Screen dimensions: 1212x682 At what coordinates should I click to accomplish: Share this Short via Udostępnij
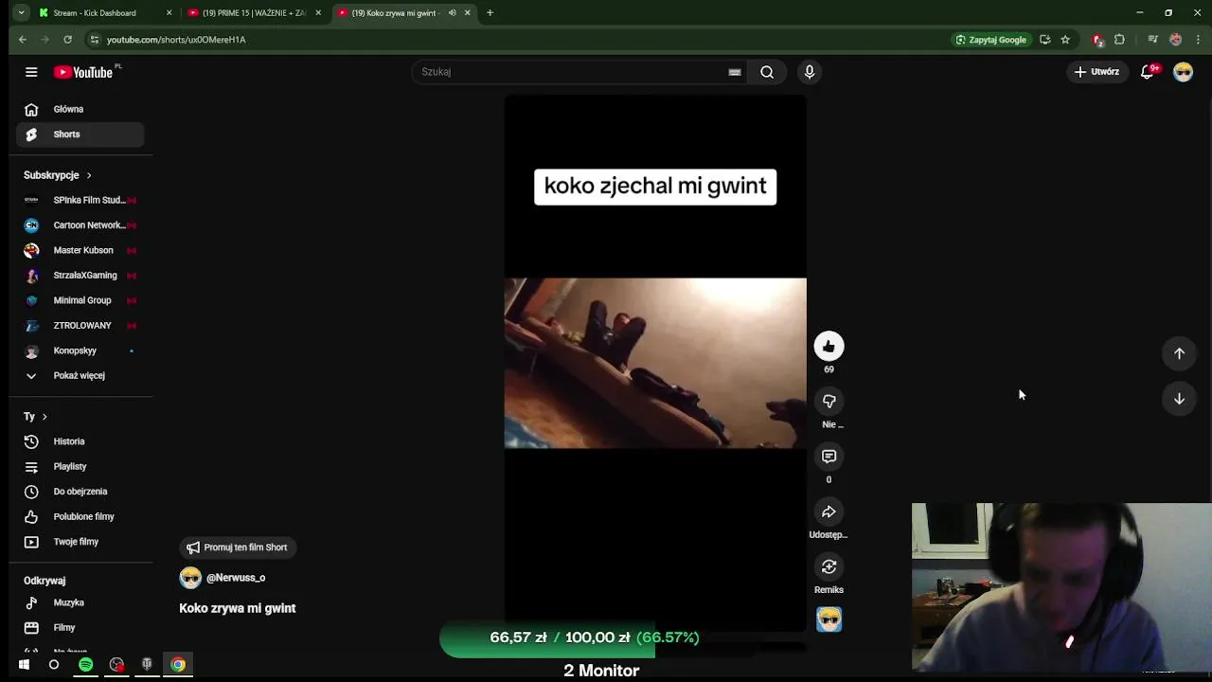coord(829,511)
